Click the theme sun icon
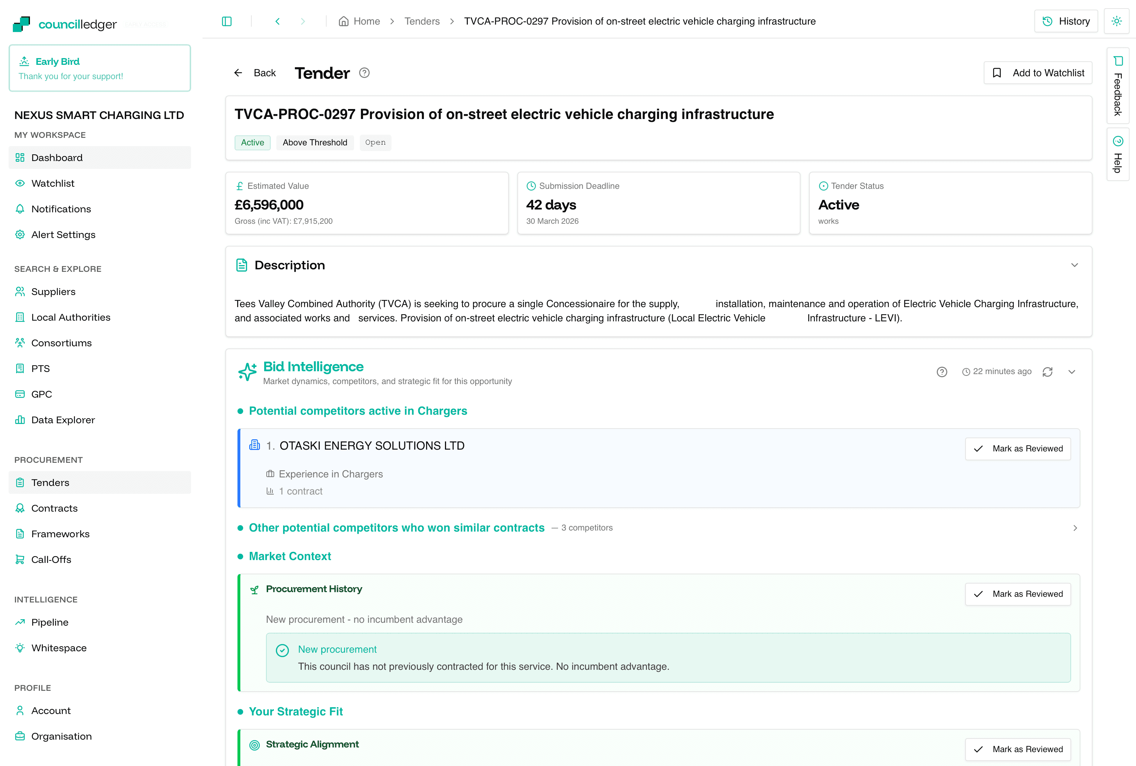 pos(1116,21)
